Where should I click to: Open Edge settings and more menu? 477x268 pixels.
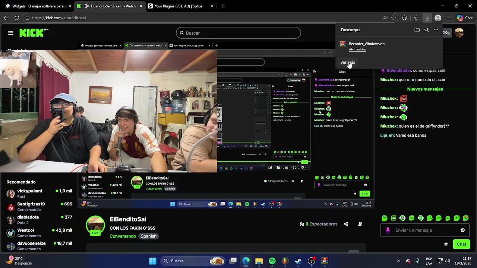[x=449, y=18]
